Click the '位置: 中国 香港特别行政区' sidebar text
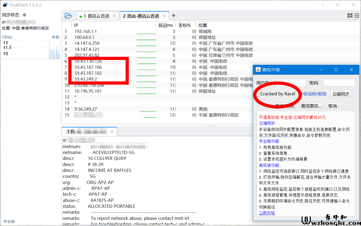The width and height of the screenshot is (361, 226). (x=25, y=28)
